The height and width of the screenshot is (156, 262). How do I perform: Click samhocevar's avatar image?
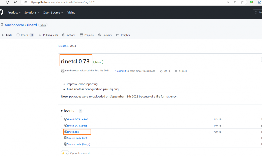click(63, 71)
